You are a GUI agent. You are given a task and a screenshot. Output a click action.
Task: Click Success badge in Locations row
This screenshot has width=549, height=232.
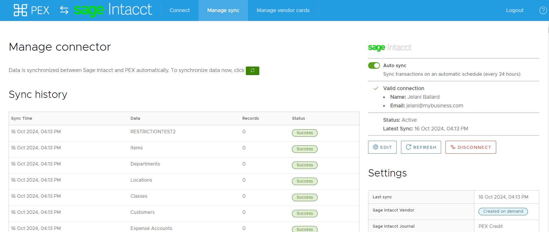(x=305, y=181)
